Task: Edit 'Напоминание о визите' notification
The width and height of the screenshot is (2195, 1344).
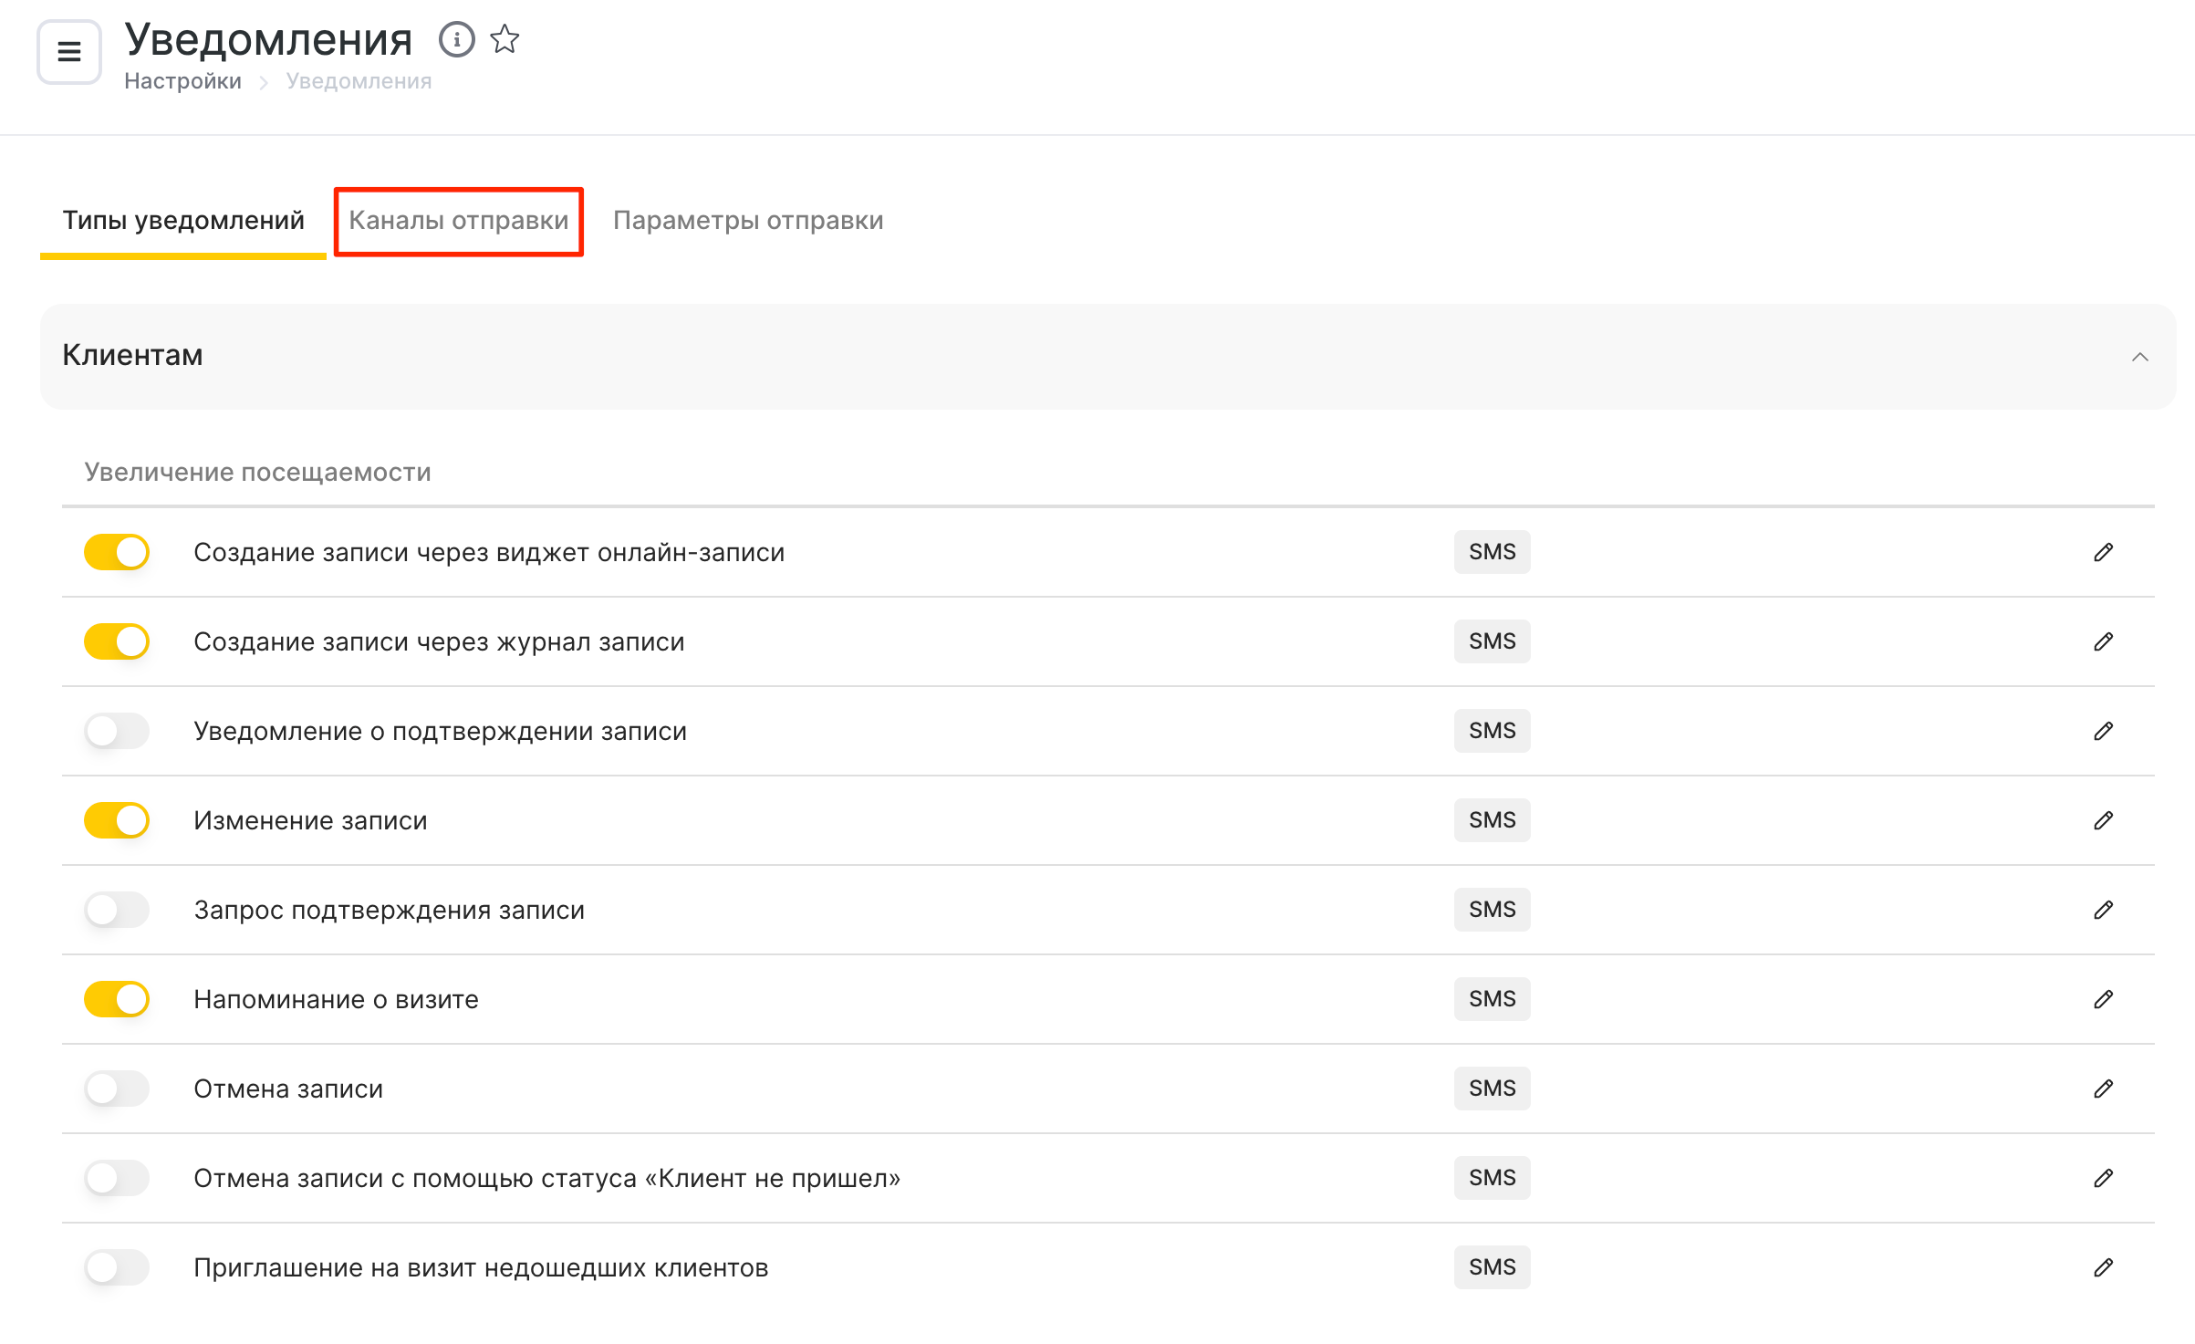Action: 2103,999
